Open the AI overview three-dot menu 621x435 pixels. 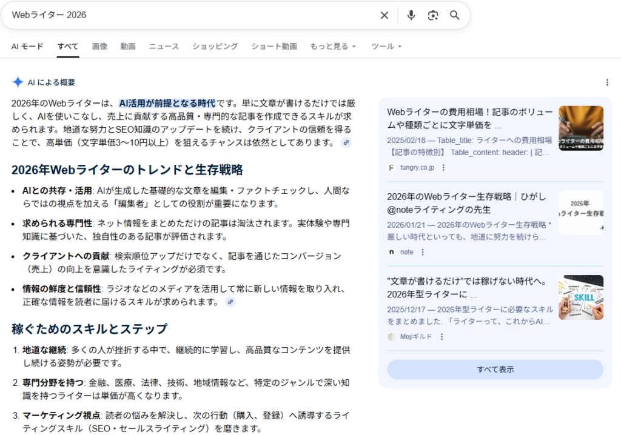point(608,81)
